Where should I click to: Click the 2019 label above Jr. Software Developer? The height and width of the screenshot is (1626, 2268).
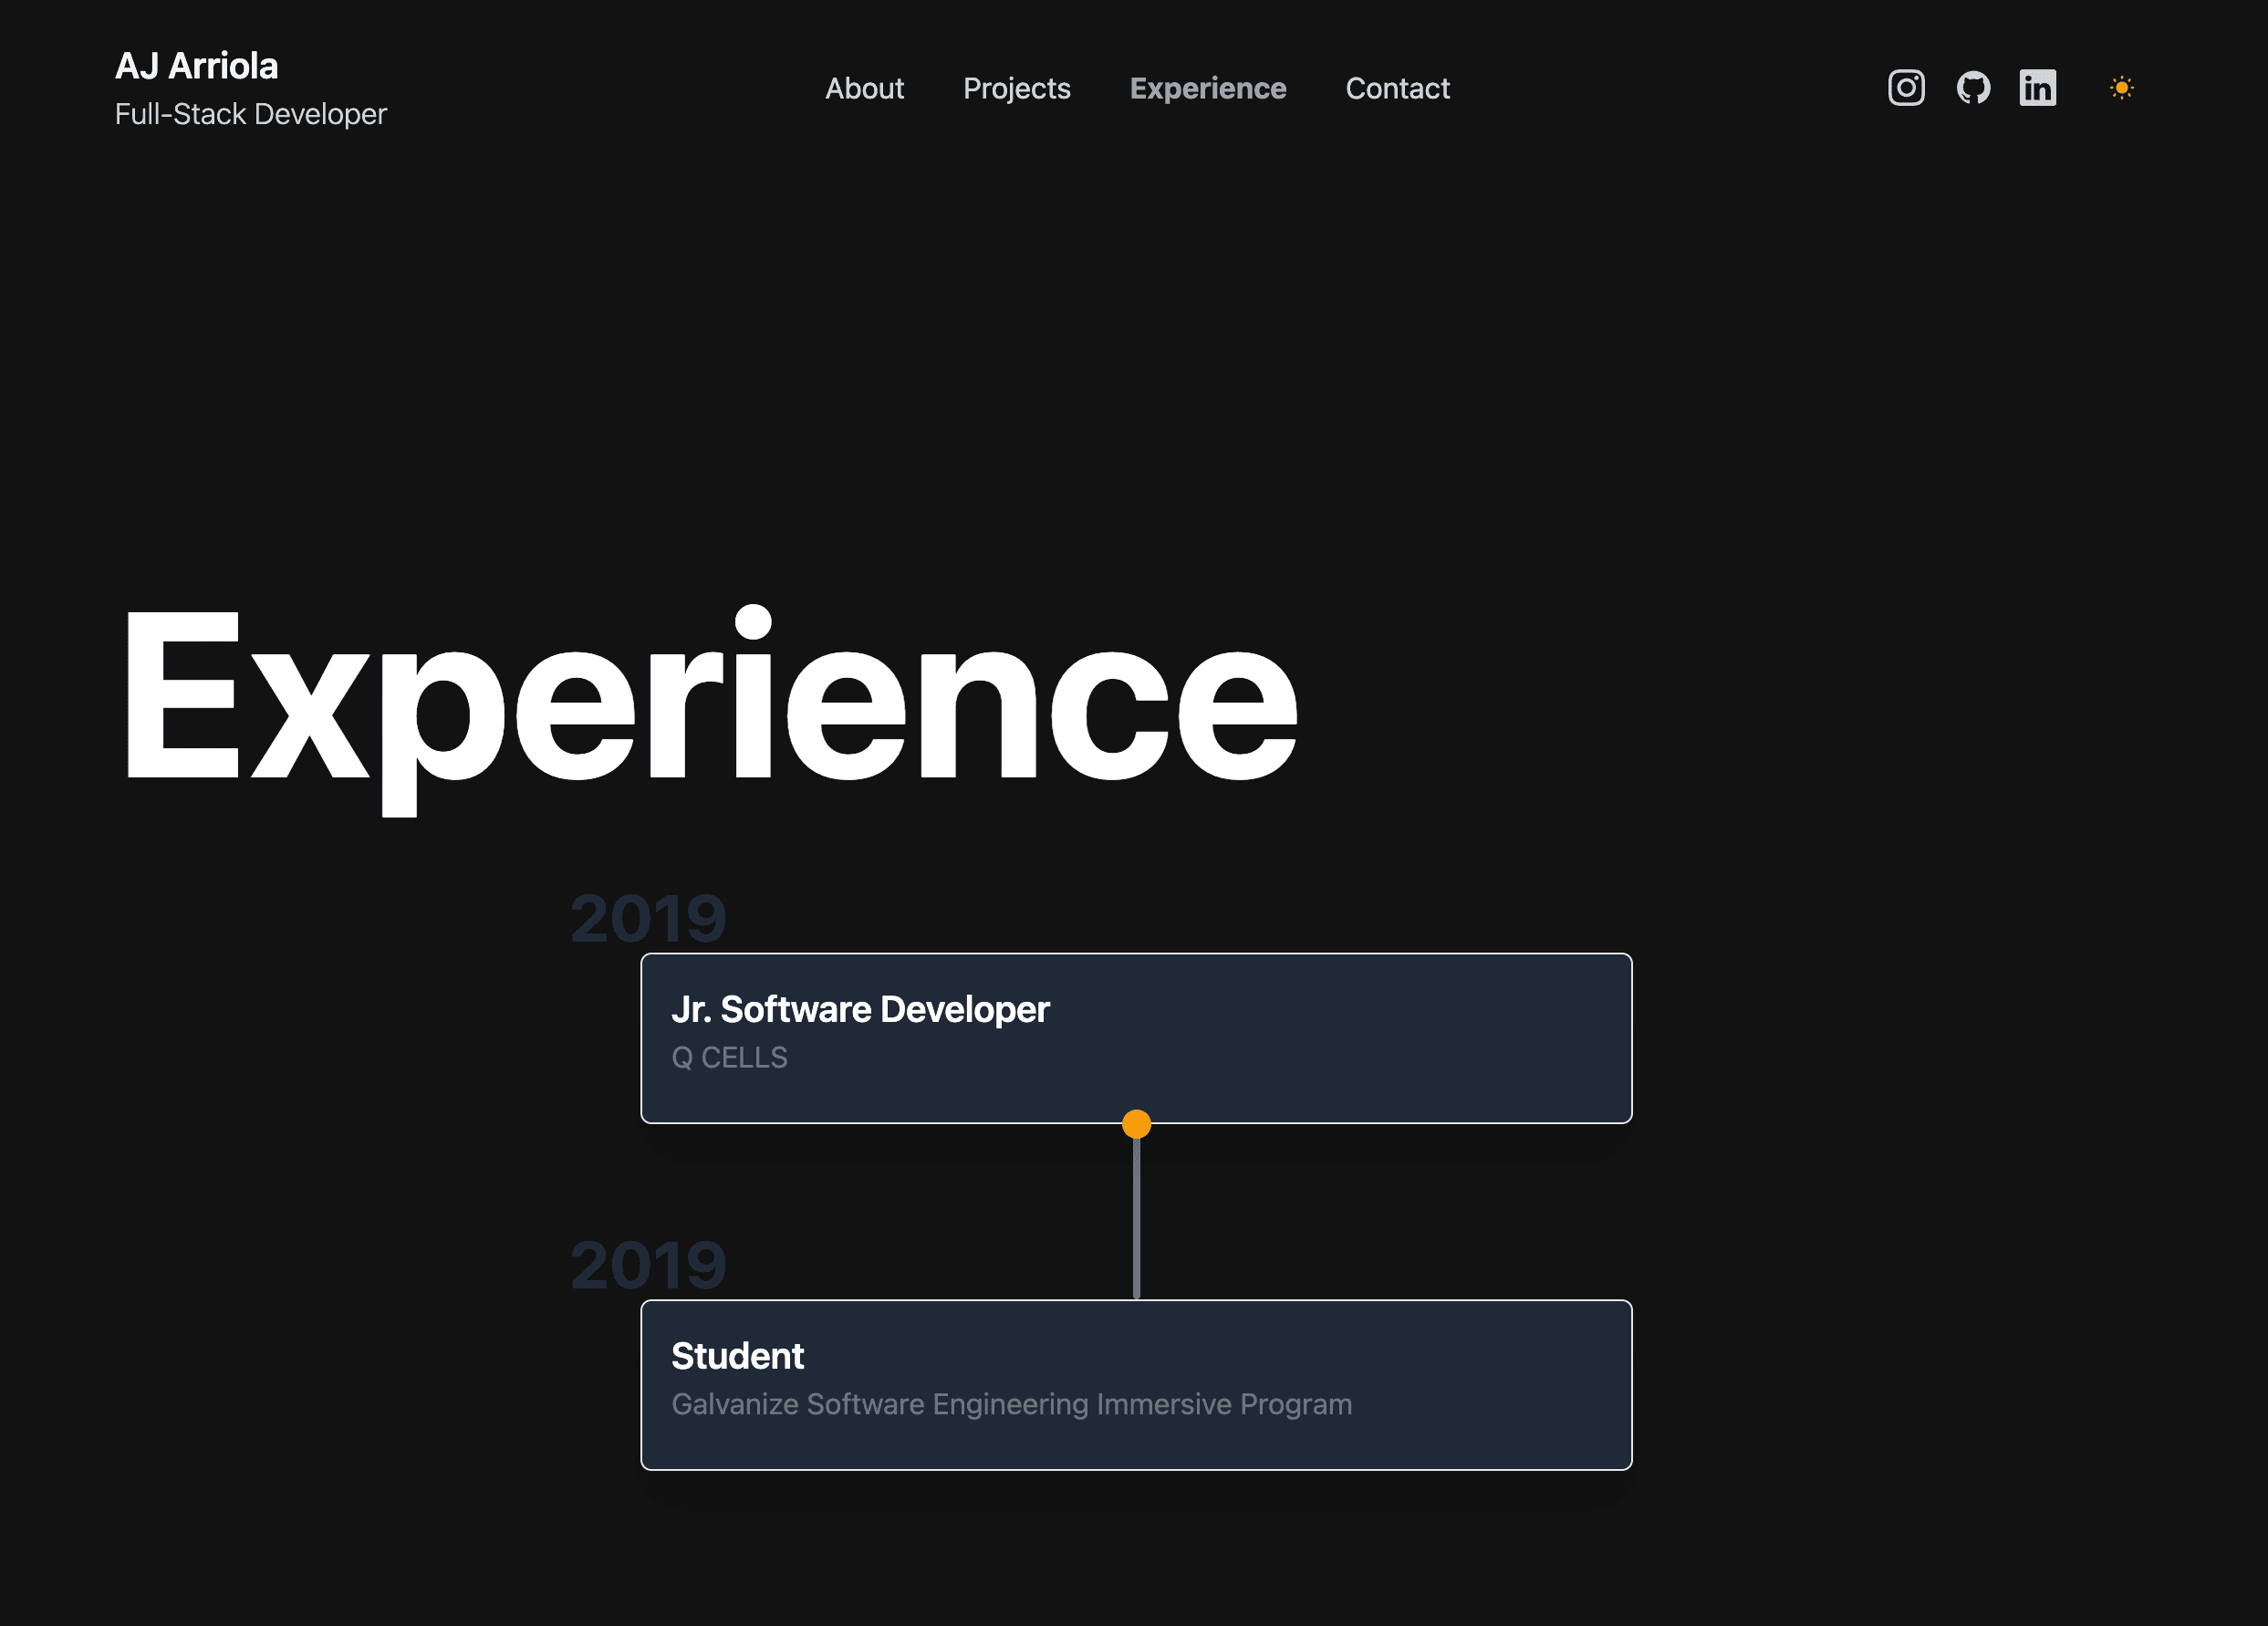coord(648,919)
